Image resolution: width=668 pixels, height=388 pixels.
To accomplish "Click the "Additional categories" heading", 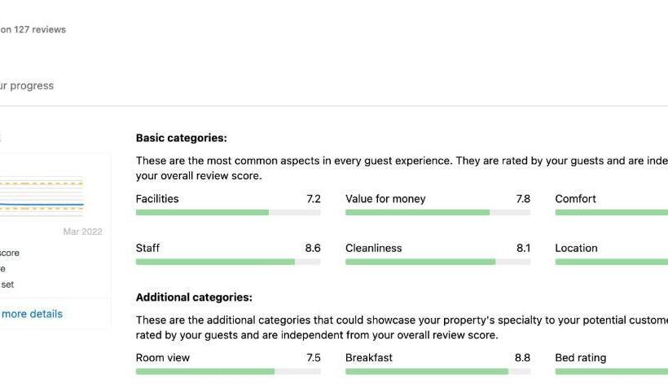I will [x=194, y=298].
